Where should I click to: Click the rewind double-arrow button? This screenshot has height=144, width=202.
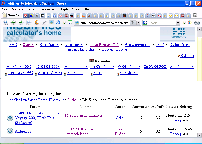[5, 23]
